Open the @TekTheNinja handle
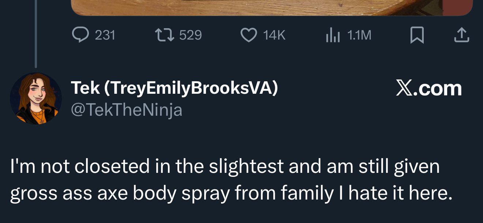 pos(126,110)
